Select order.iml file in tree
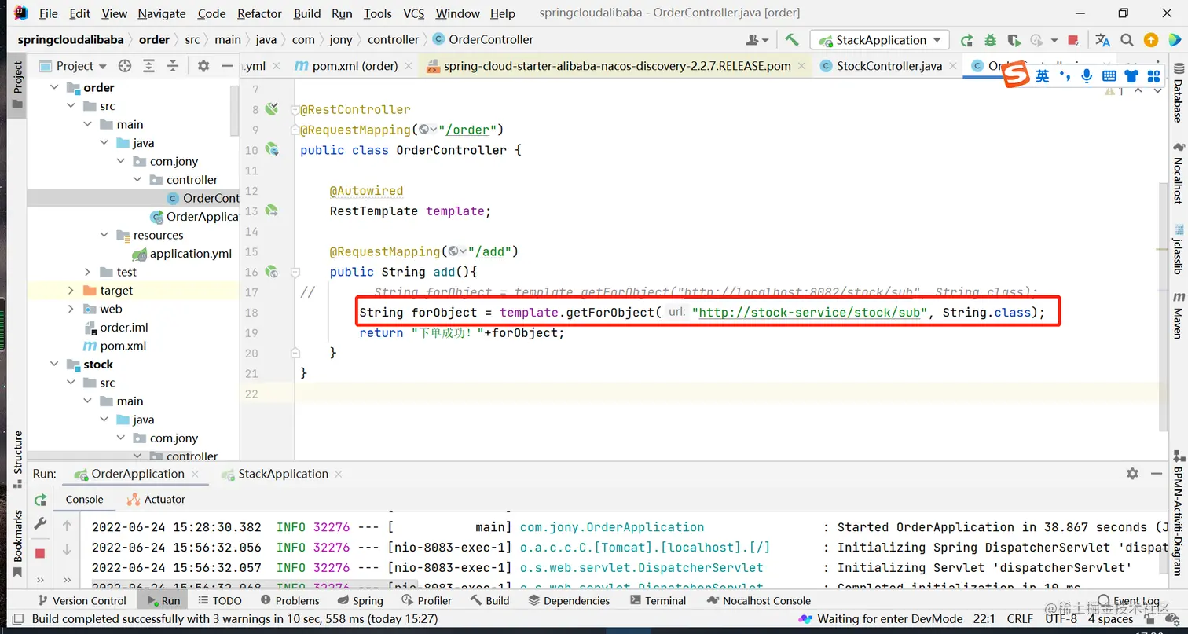The image size is (1188, 634). coord(115,328)
